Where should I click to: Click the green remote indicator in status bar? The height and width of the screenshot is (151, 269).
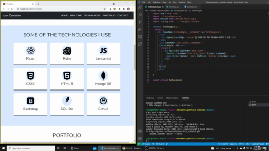point(139,144)
